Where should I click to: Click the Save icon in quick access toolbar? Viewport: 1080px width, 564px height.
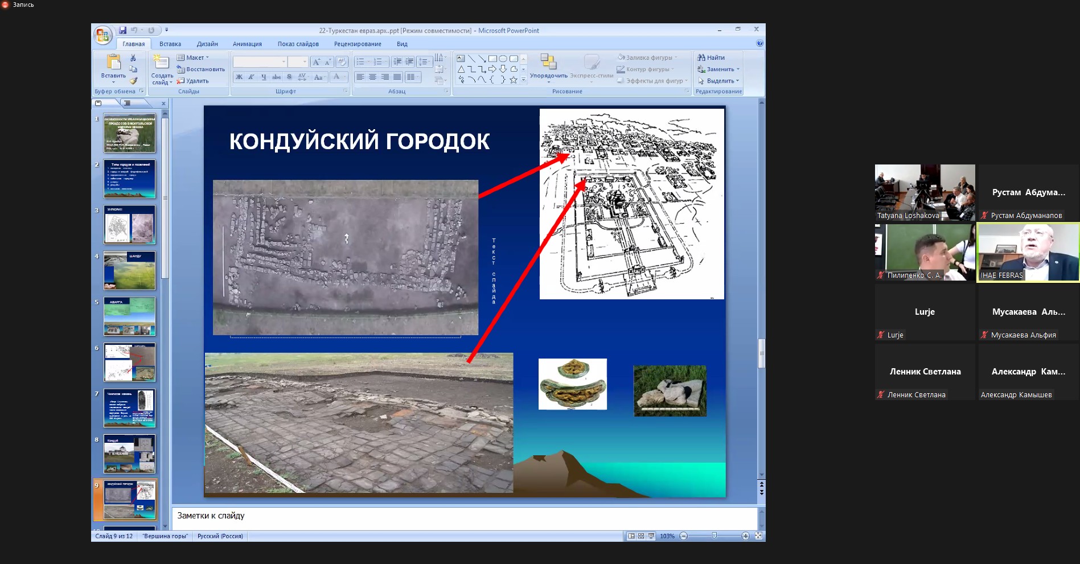122,30
